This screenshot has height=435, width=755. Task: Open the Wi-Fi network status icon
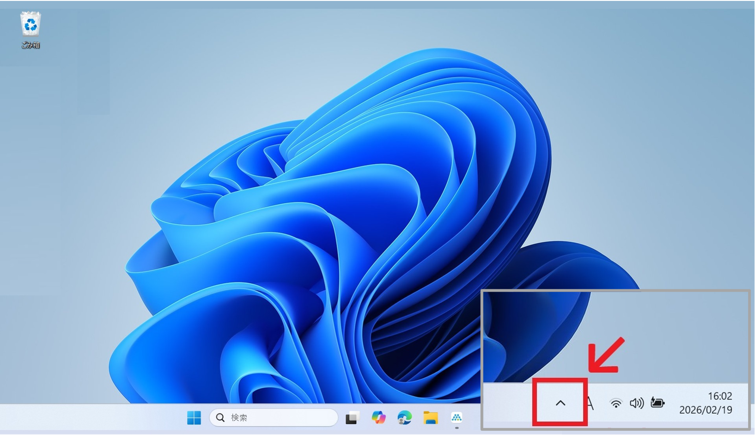616,403
